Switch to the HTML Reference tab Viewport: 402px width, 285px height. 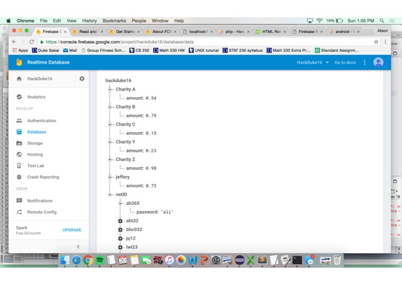tap(271, 31)
